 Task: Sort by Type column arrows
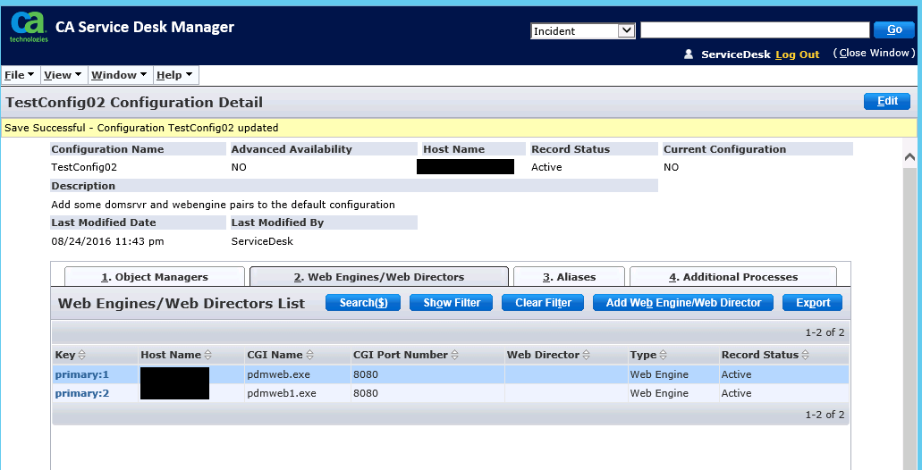[664, 355]
